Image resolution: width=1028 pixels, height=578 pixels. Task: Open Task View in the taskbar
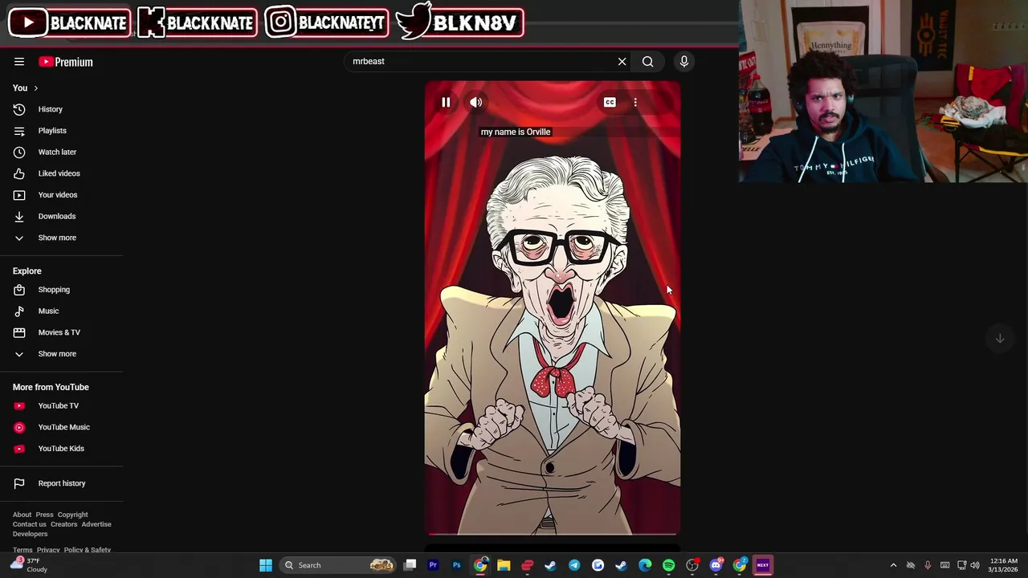(410, 565)
